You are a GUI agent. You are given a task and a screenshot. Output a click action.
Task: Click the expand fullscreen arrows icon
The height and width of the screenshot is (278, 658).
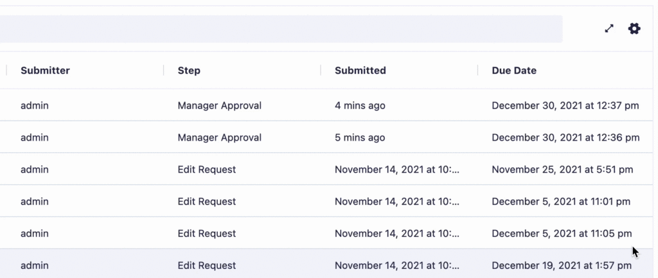(609, 29)
